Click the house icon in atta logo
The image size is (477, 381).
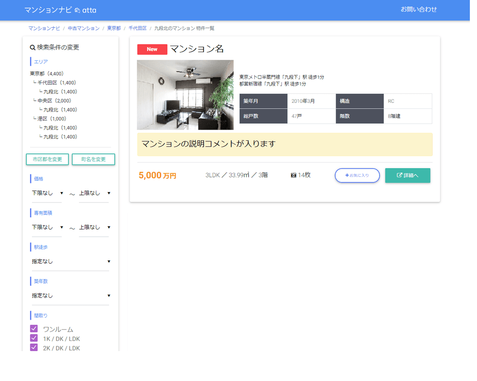[x=77, y=10]
